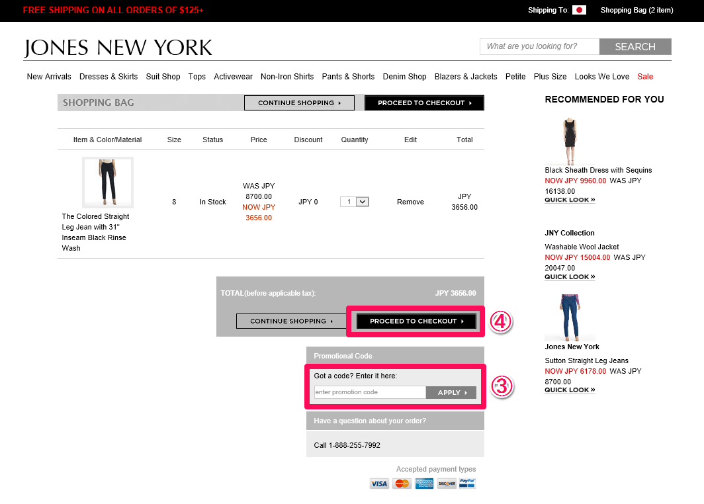Click the free shipping banner text

[x=113, y=10]
